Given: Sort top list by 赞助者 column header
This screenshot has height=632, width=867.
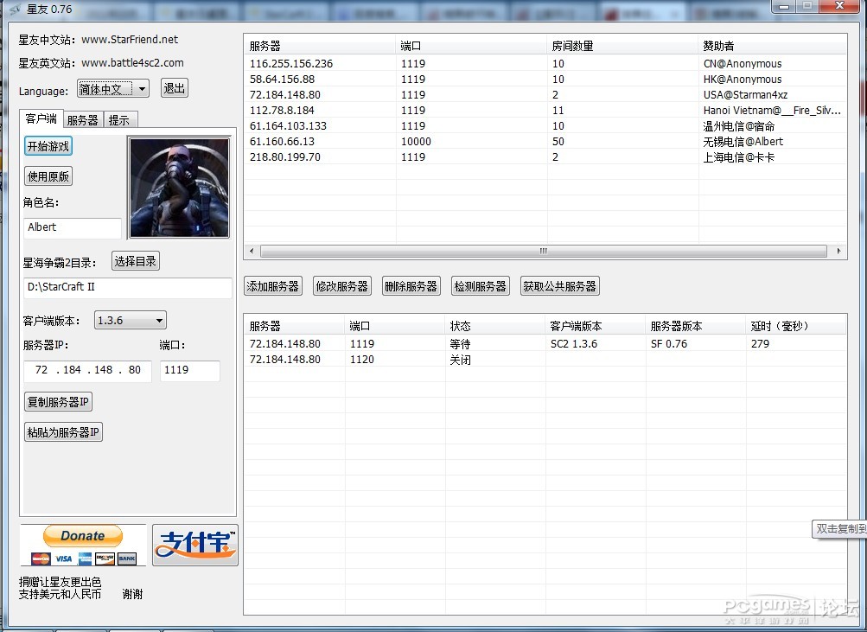Looking at the screenshot, I should tap(773, 46).
